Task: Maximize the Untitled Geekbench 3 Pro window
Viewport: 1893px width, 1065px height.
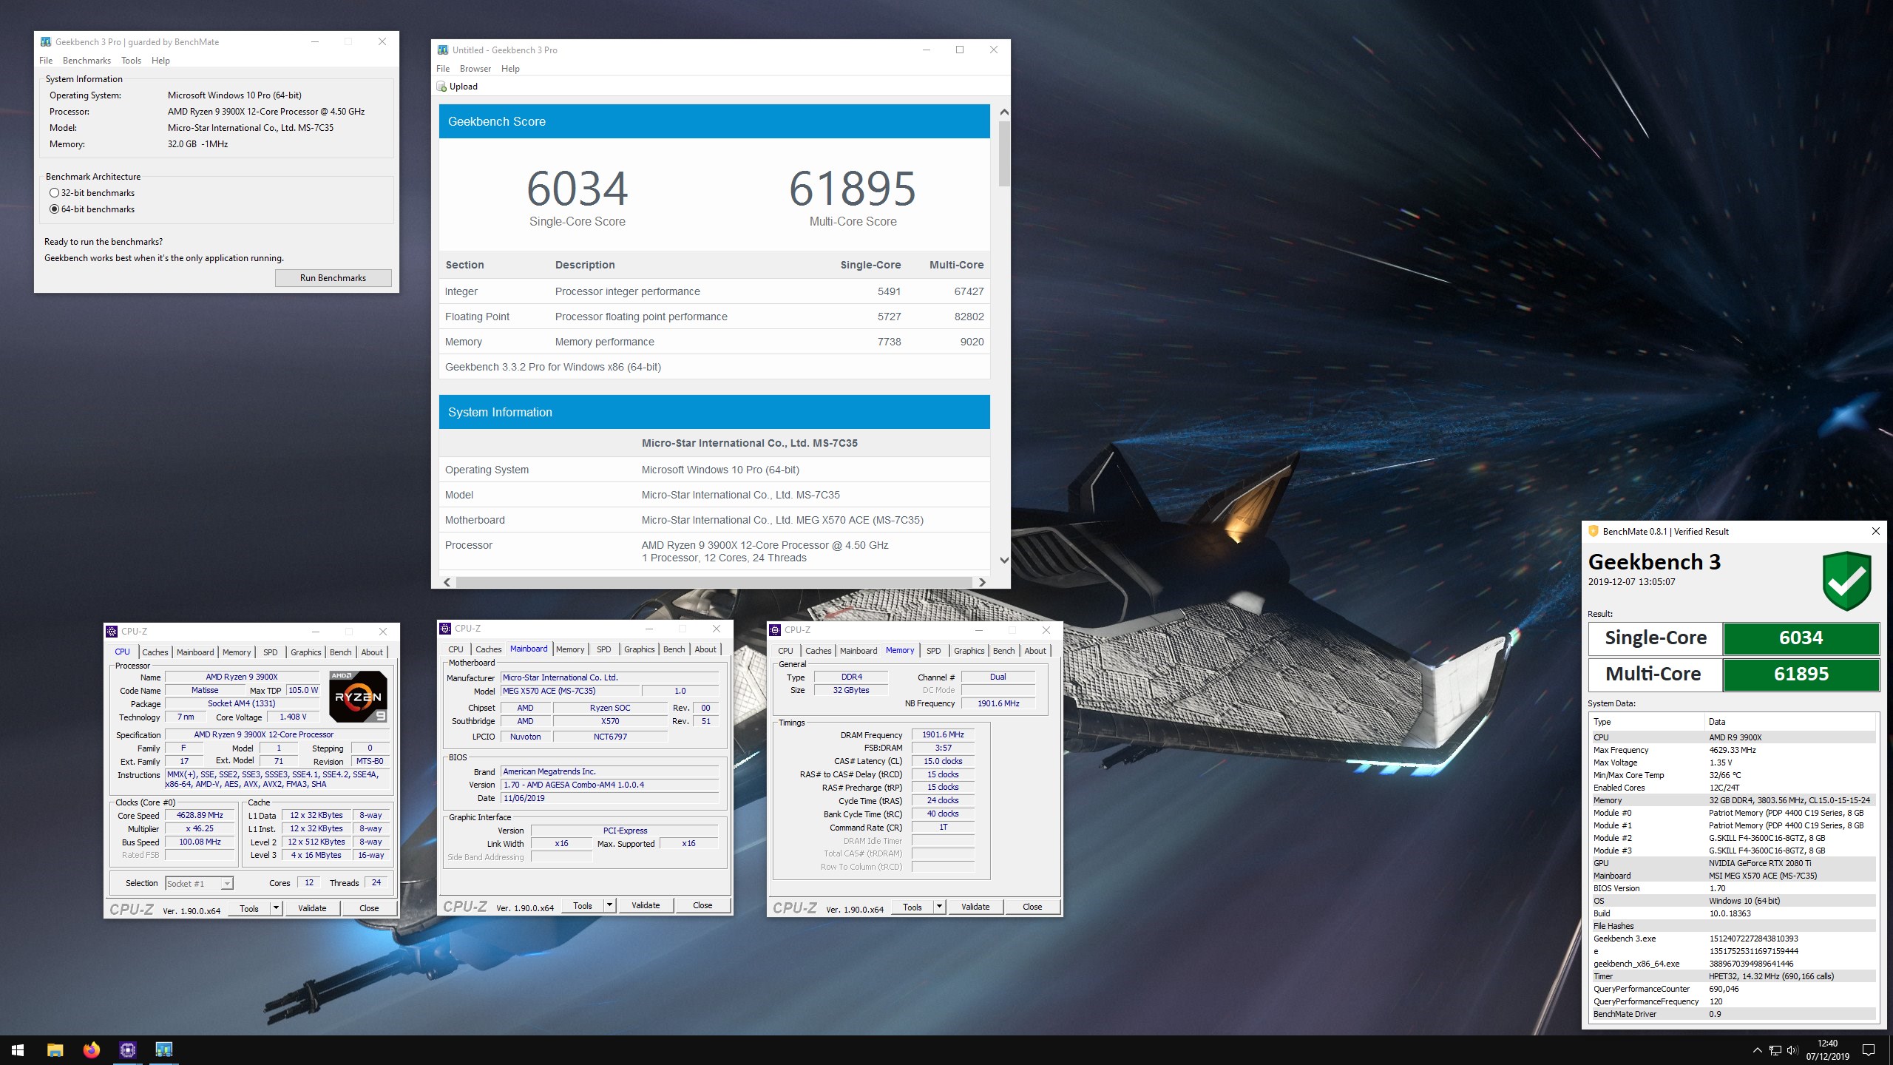Action: (x=960, y=50)
